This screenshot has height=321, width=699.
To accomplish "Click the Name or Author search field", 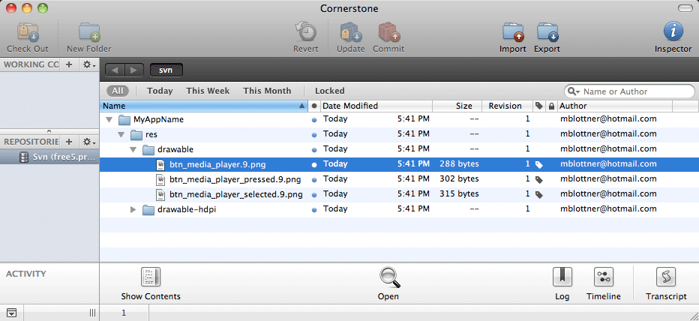I will tap(629, 91).
